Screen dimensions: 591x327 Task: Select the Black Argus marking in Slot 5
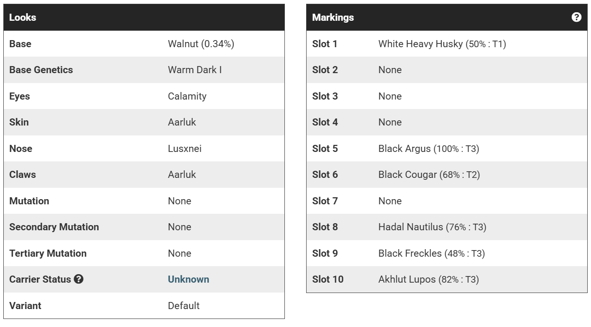point(428,149)
